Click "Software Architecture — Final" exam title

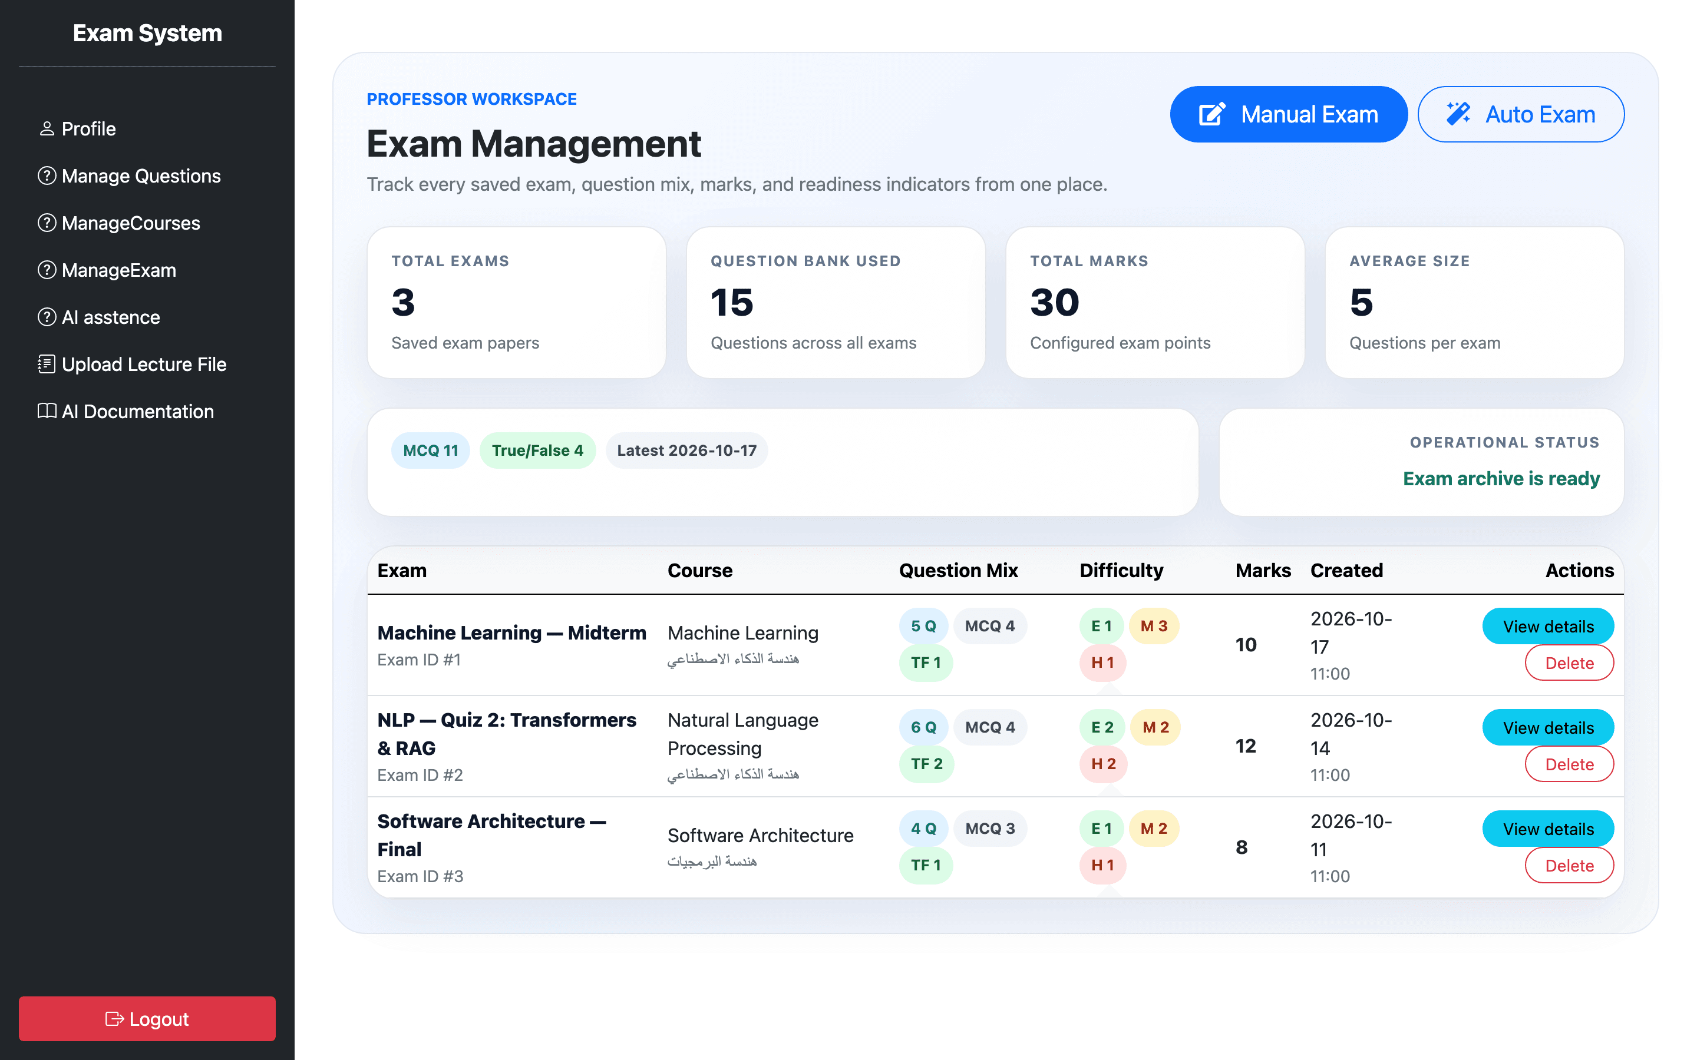(x=491, y=835)
